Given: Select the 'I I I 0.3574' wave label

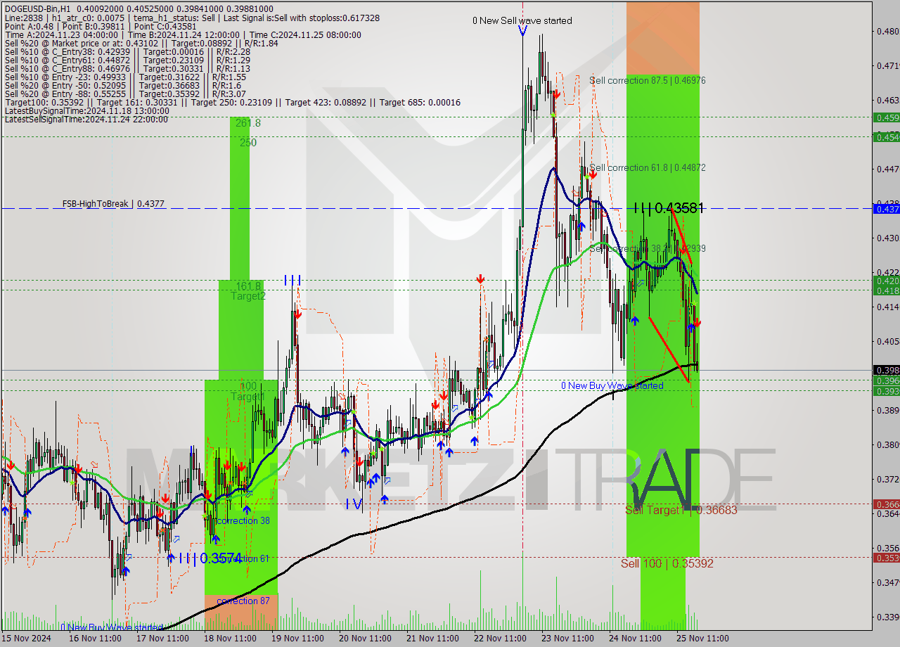Looking at the screenshot, I should pyautogui.click(x=210, y=558).
